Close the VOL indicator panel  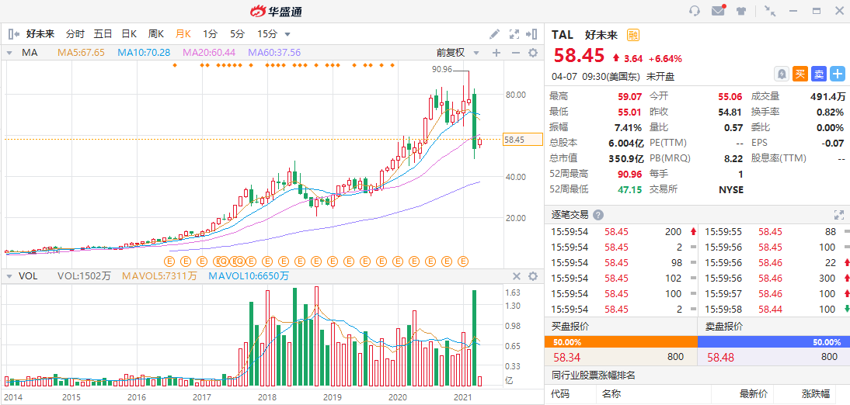point(517,276)
